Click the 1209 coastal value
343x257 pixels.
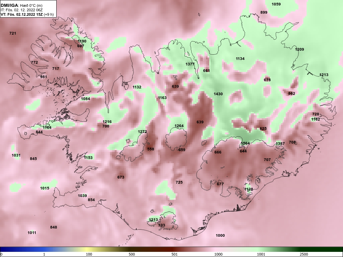pyautogui.click(x=299, y=50)
